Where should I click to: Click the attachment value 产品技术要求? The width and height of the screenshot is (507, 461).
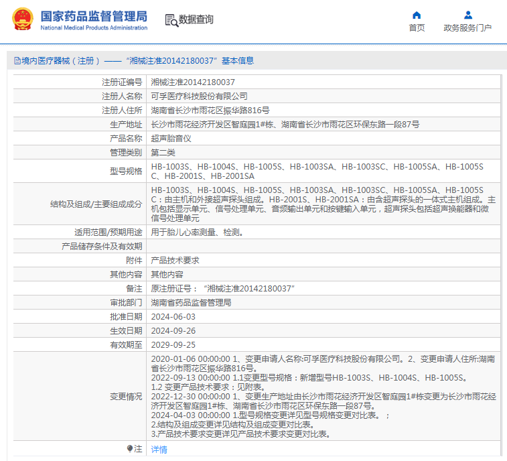[x=175, y=261]
